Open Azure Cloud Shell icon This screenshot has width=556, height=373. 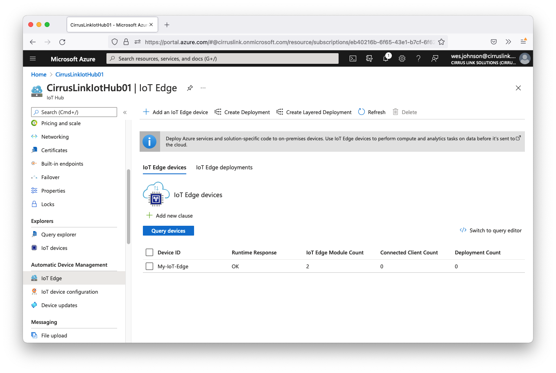(353, 58)
